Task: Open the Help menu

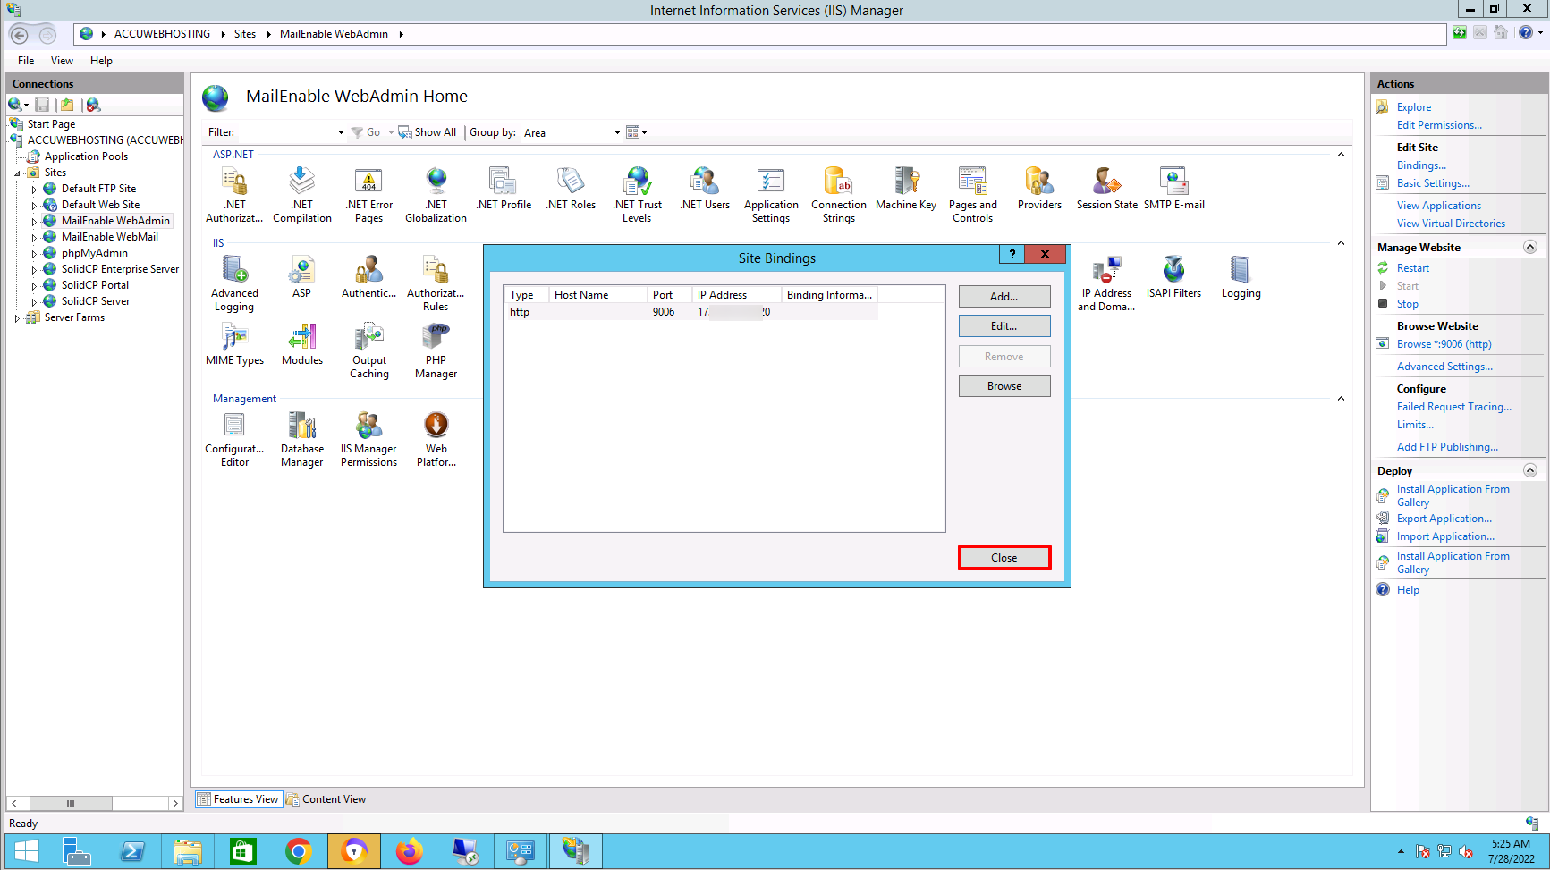Action: (x=101, y=61)
